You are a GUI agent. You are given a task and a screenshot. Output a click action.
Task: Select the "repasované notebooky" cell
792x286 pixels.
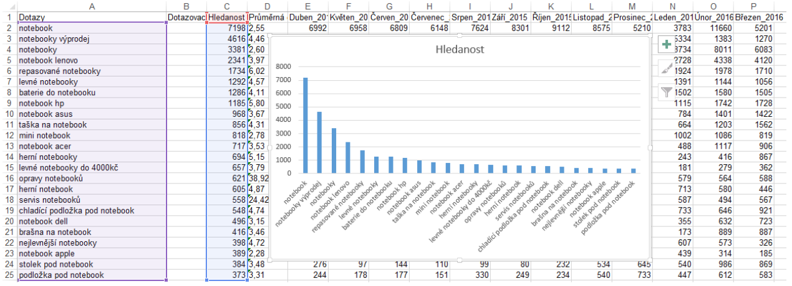coord(92,71)
